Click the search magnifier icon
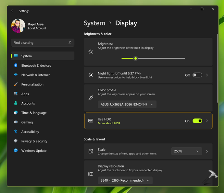The image size is (224, 193). pos(70,43)
